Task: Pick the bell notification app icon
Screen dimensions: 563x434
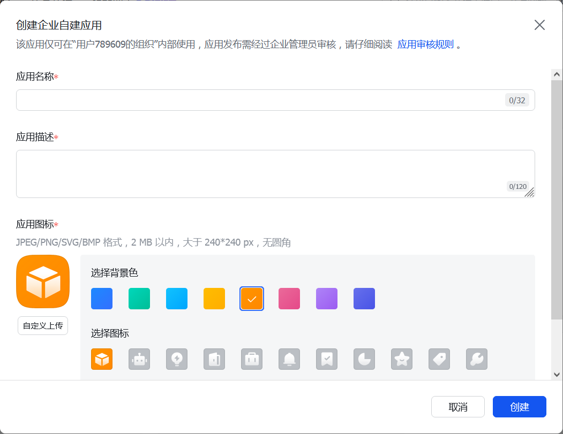Action: click(x=289, y=359)
